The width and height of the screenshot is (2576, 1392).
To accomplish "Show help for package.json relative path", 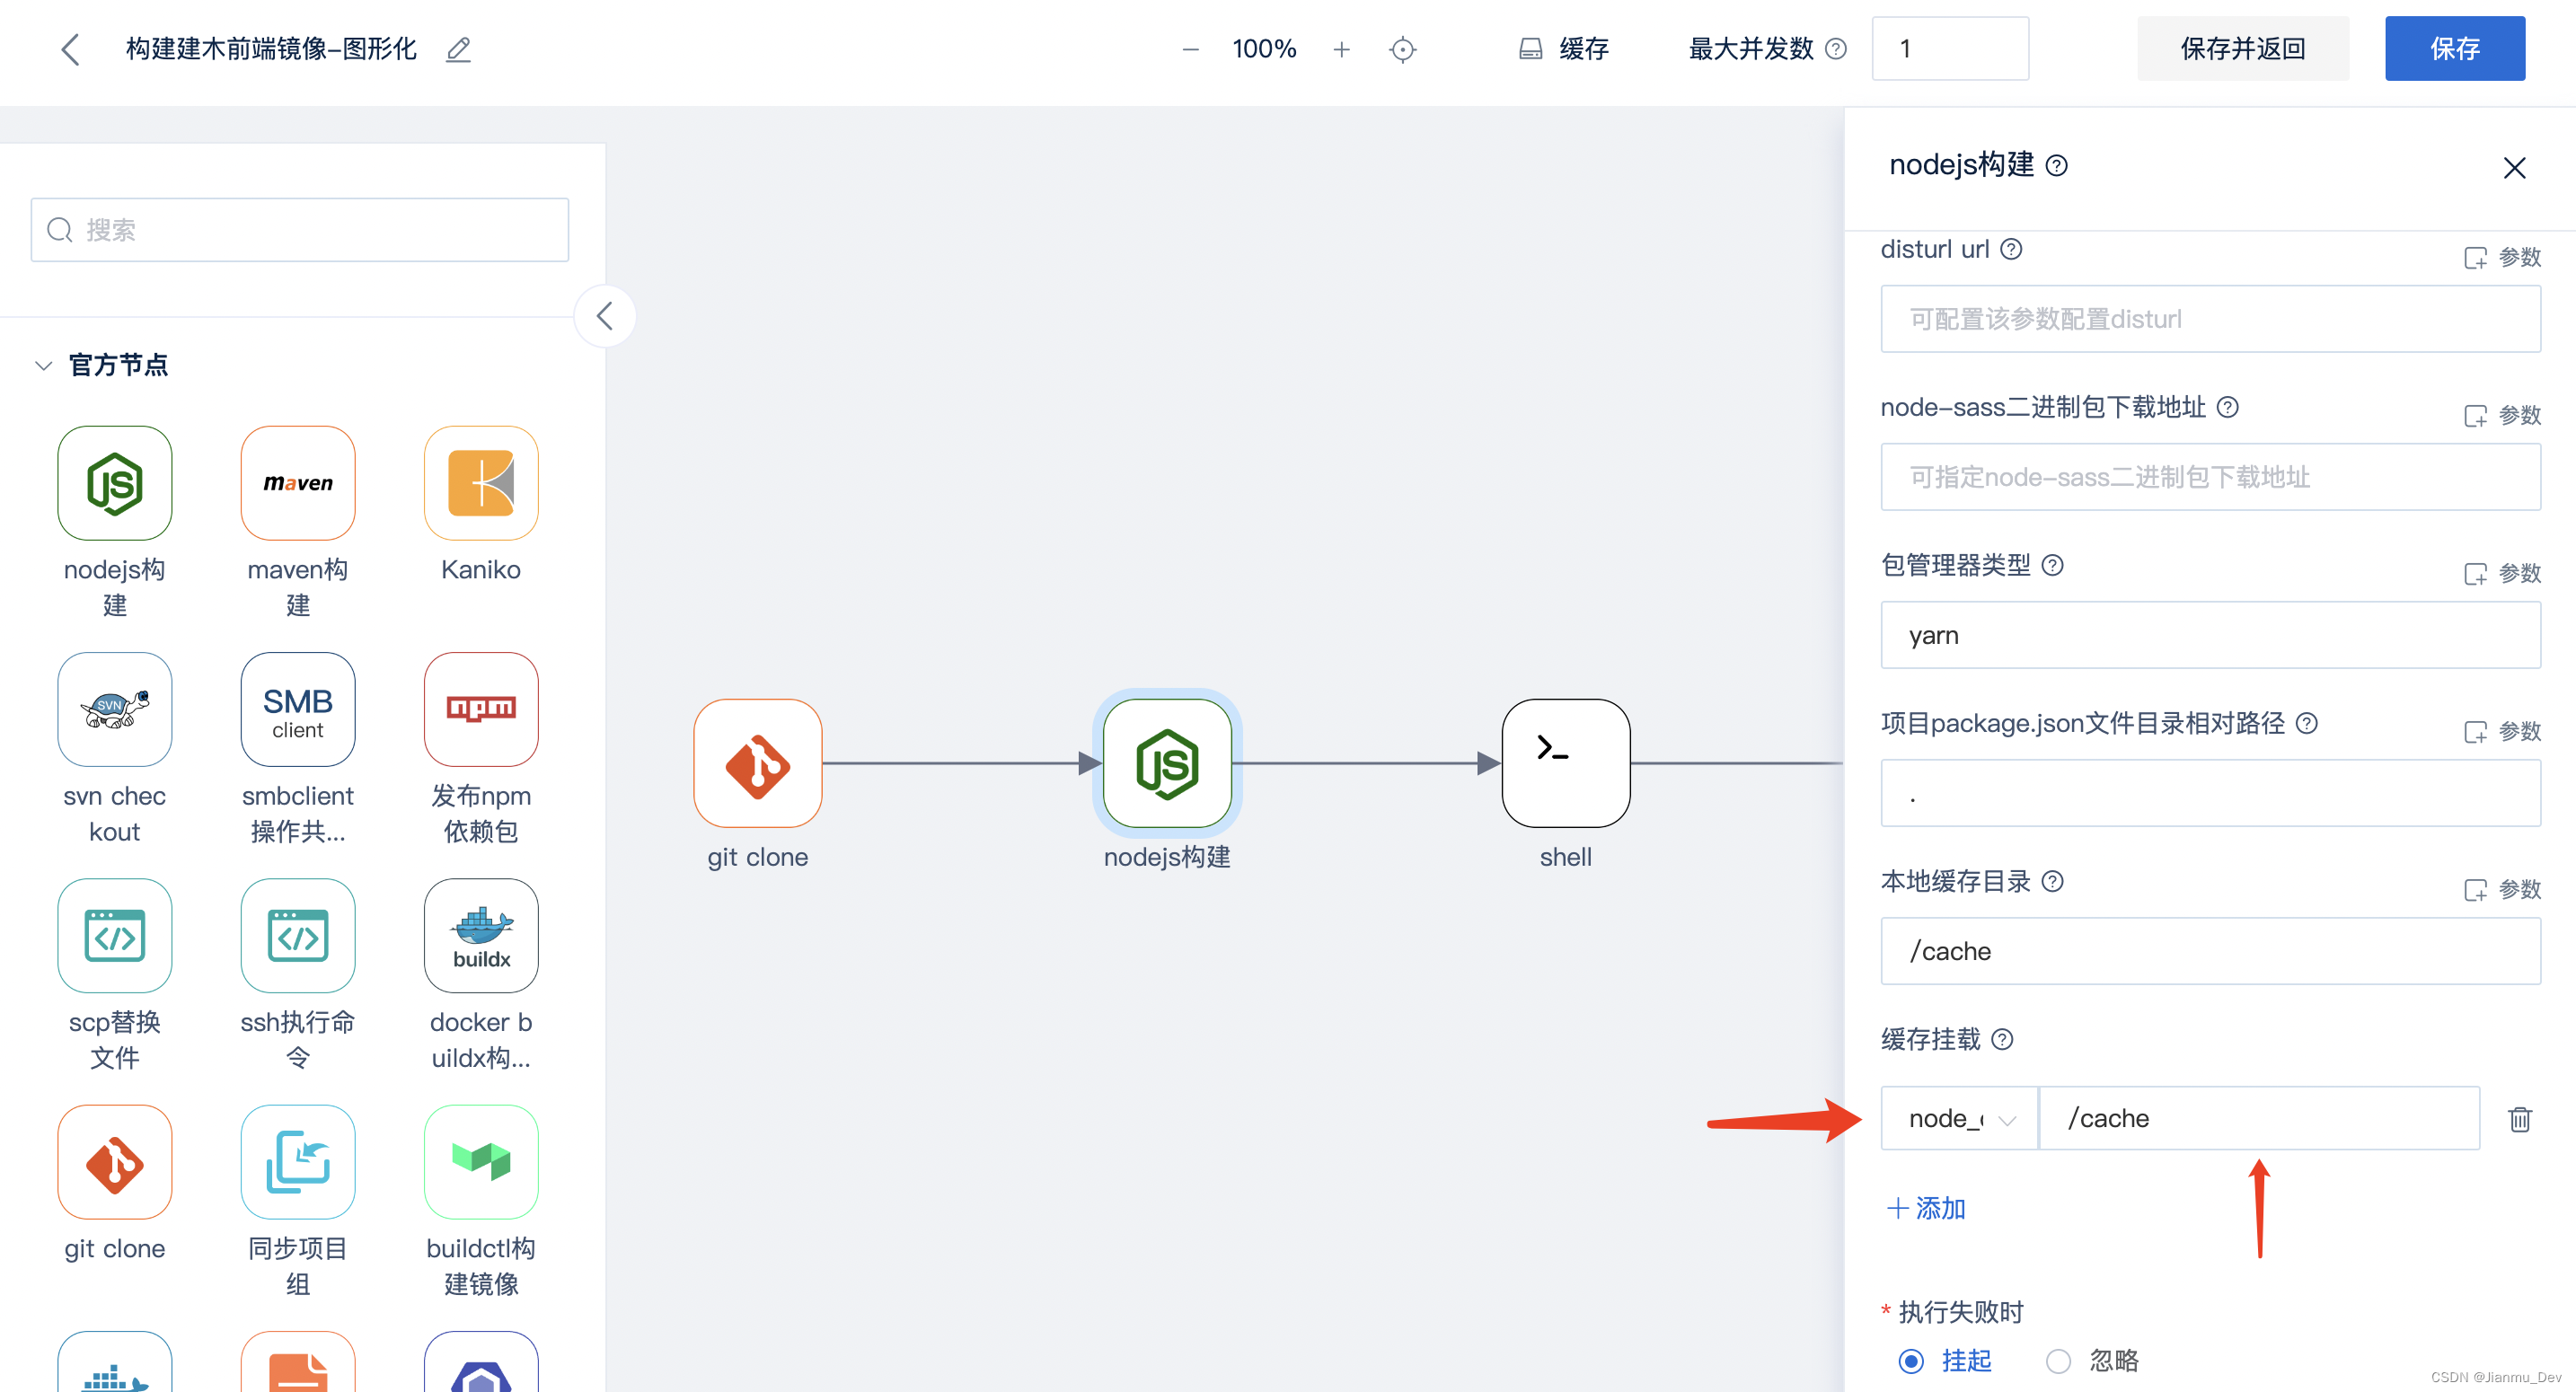I will click(x=2307, y=723).
